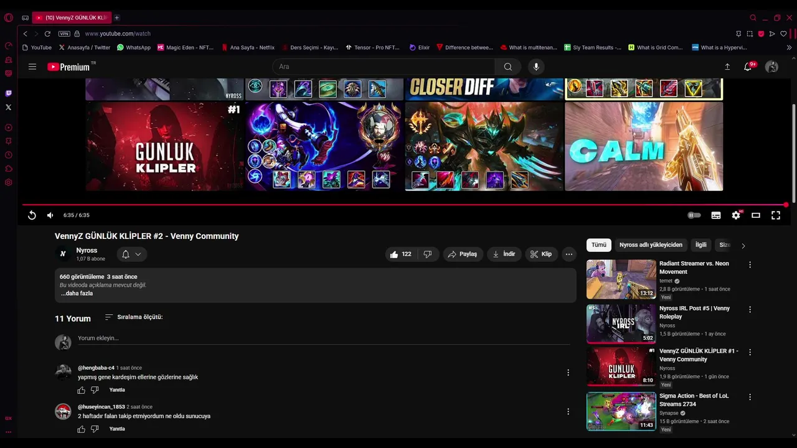Open GX Control speedometer in sidebar
Image resolution: width=797 pixels, height=448 pixels.
point(8,45)
